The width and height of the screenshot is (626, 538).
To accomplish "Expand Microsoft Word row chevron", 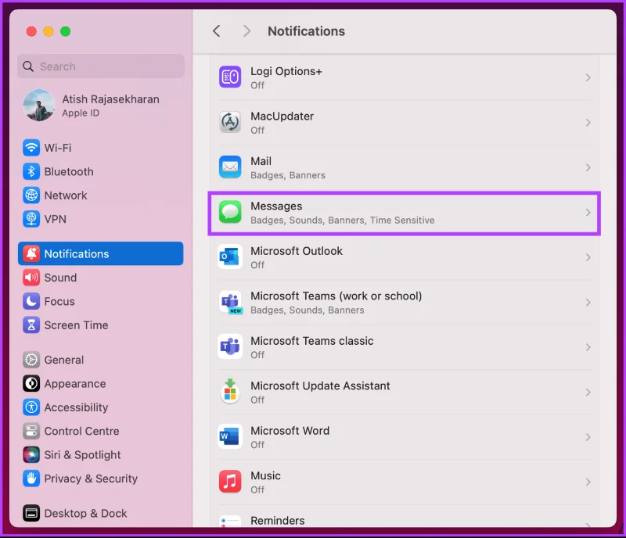I will (588, 437).
